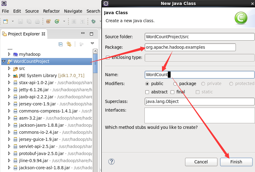This screenshot has height=172, width=255.
Task: Click the help question mark icon
Action: (x=111, y=162)
